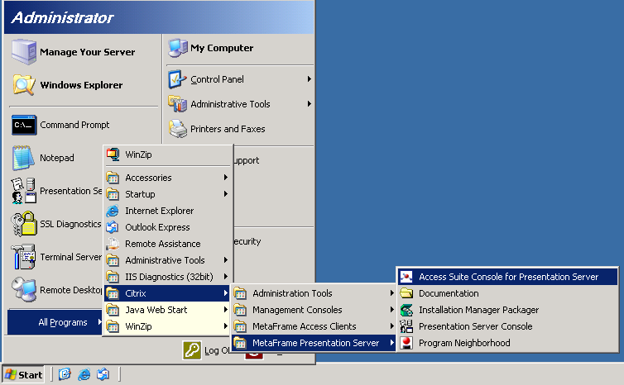Choose Access Suite Console for Presentation Server

pos(508,277)
